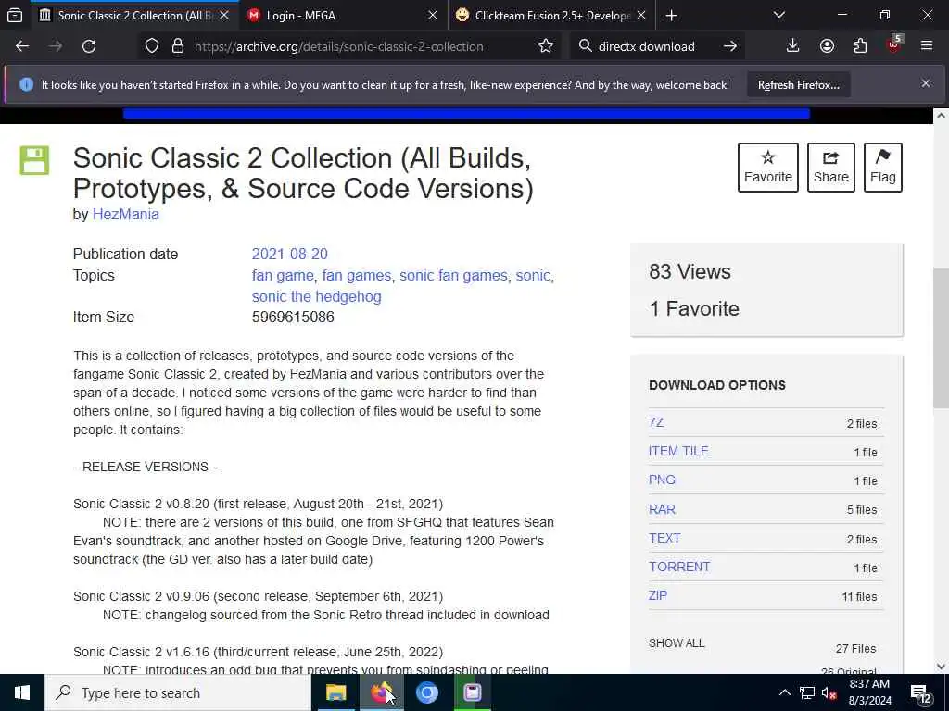Viewport: 949px width, 711px height.
Task: Open the fan game topic link
Action: tap(283, 276)
